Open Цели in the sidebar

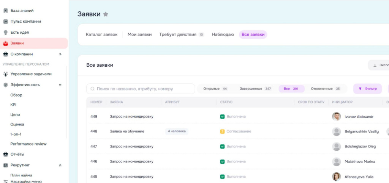coord(15,115)
